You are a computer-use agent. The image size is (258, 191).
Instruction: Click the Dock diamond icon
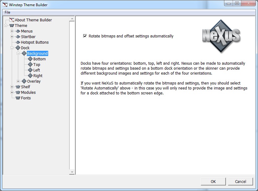(18, 48)
